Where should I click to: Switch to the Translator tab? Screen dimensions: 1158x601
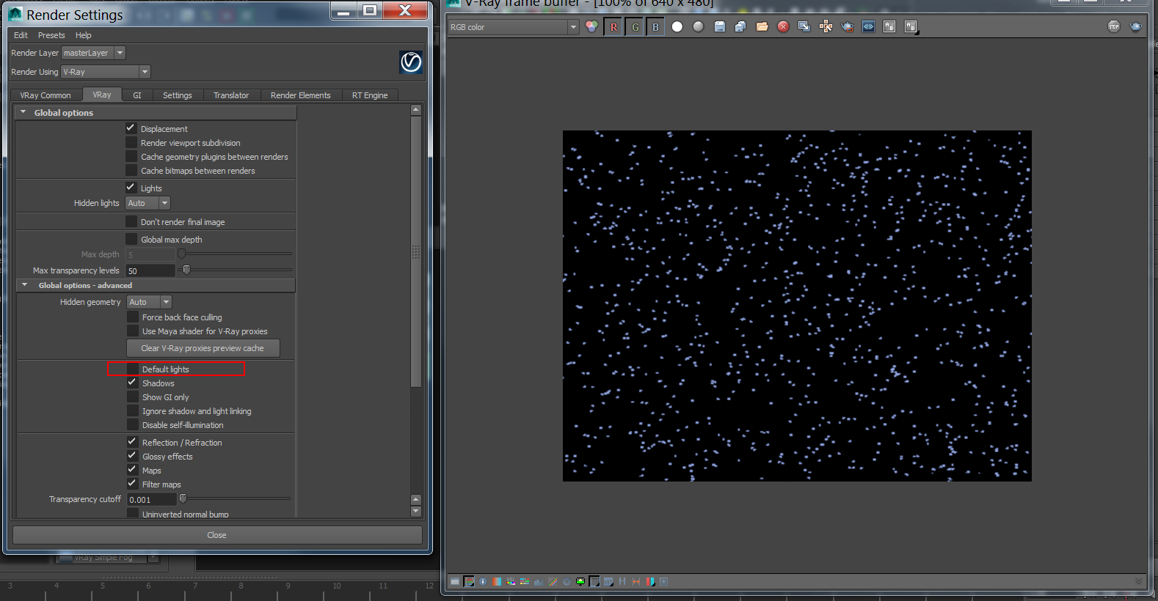click(x=231, y=95)
